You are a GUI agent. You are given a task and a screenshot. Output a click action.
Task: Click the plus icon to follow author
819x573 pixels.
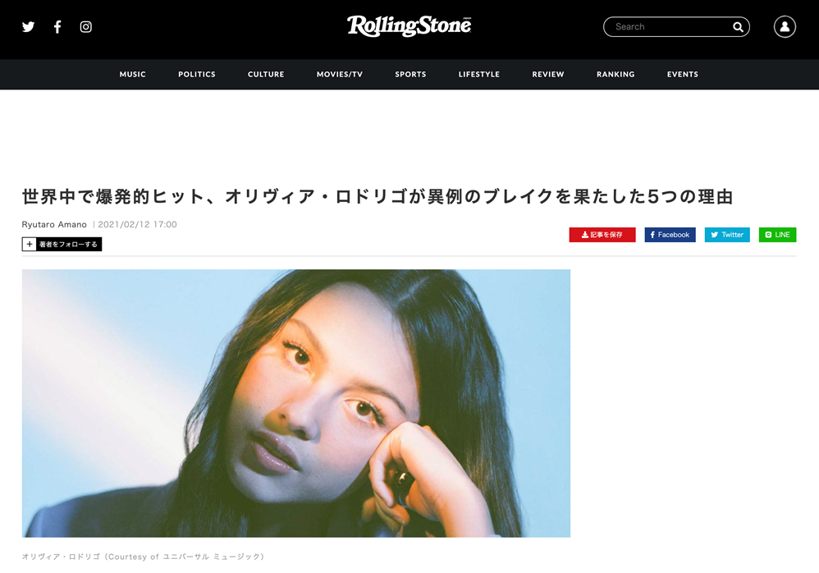click(30, 244)
